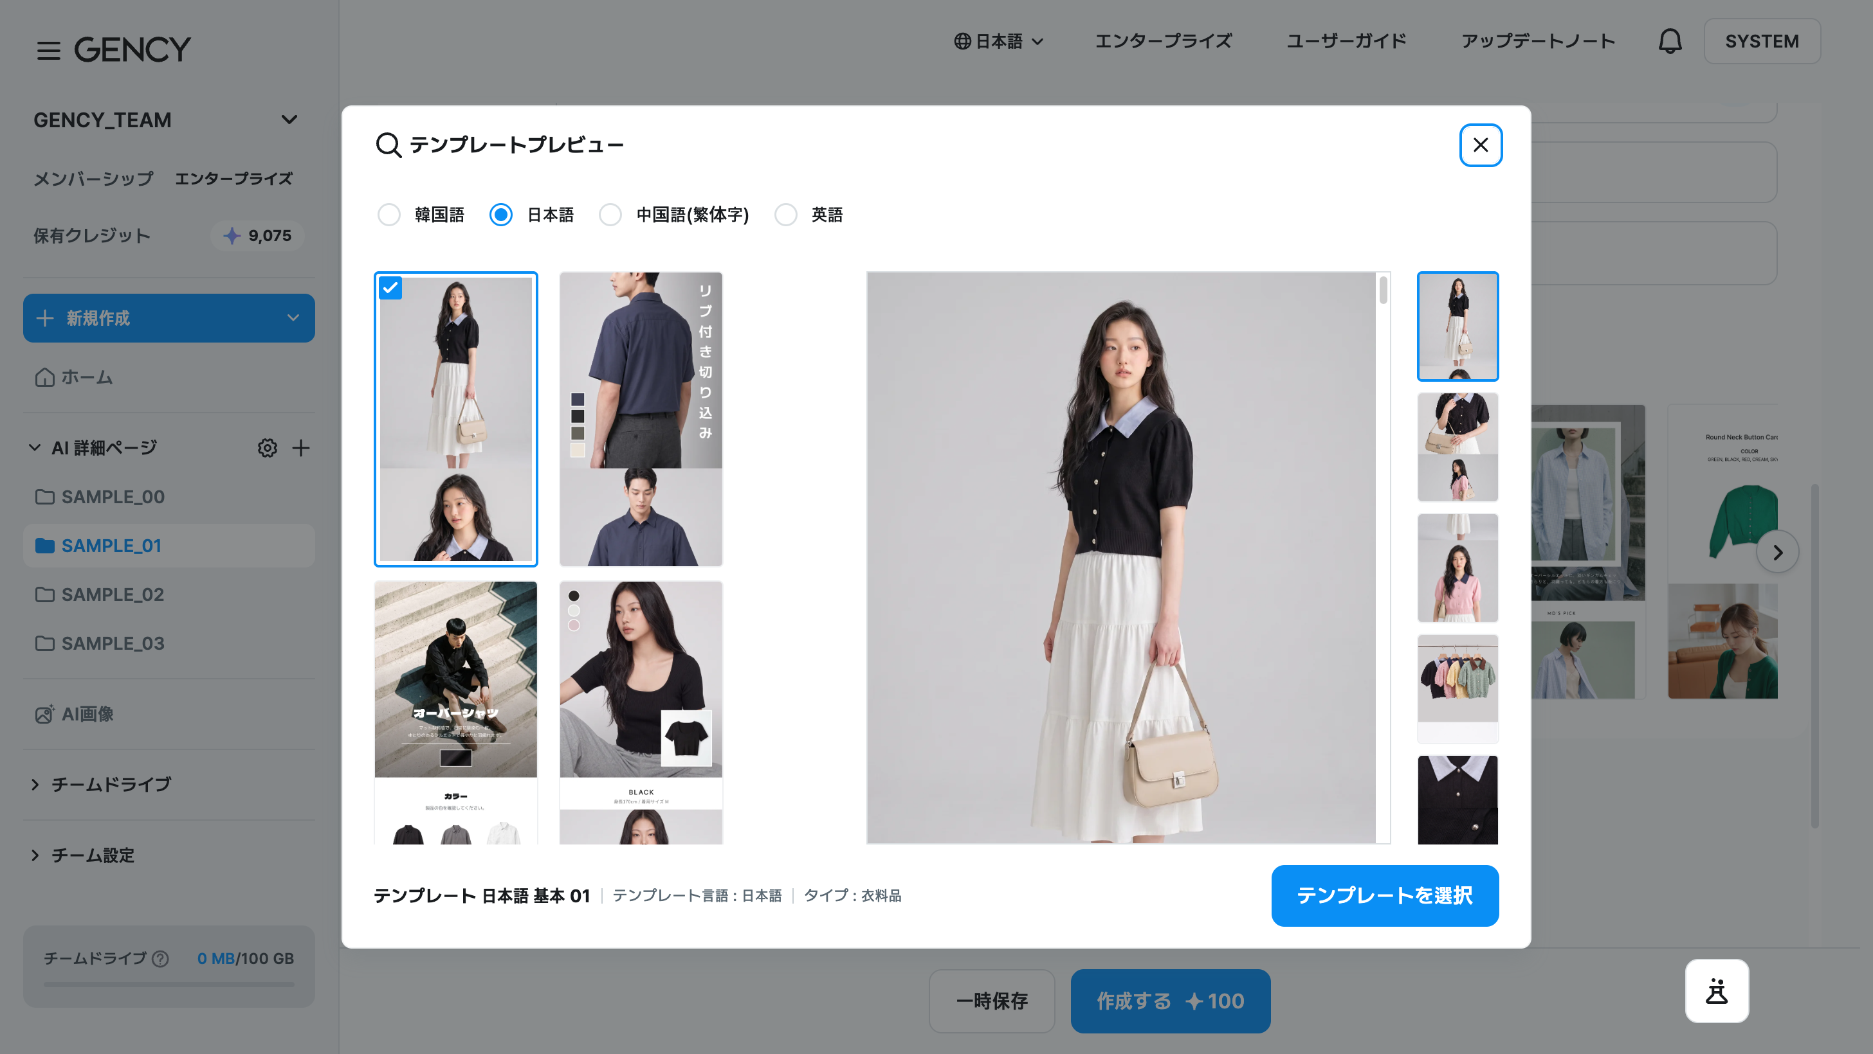Select the オーバーシャツ template thumbnail

pos(456,712)
